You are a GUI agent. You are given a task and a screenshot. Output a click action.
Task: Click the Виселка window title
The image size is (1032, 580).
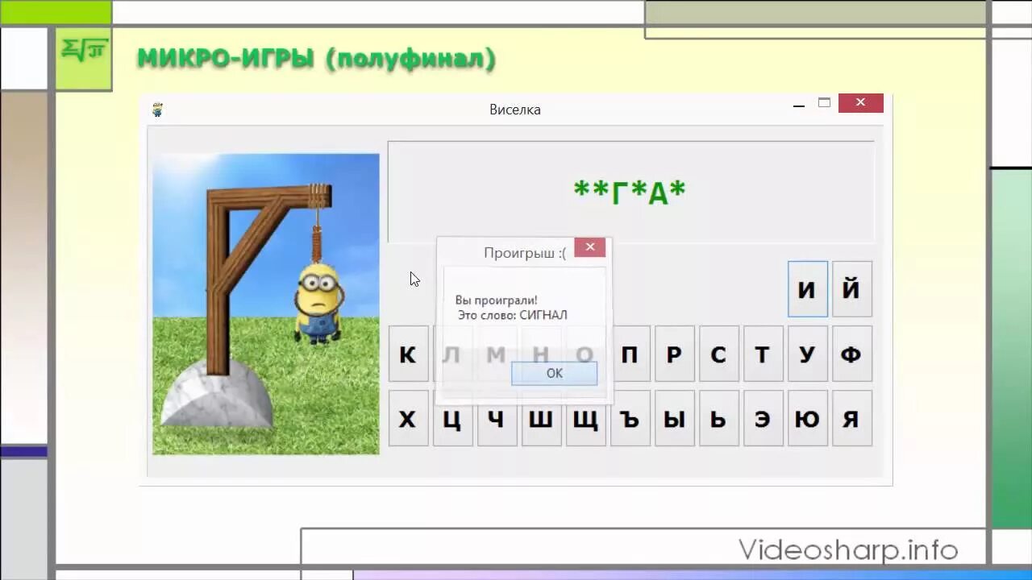click(515, 110)
